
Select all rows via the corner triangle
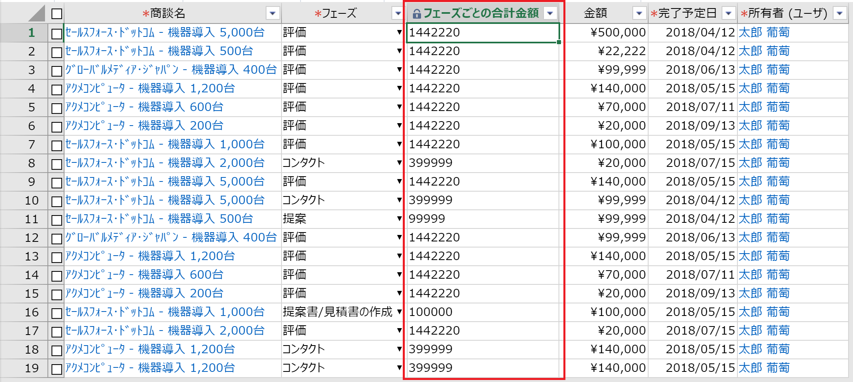[x=37, y=13]
